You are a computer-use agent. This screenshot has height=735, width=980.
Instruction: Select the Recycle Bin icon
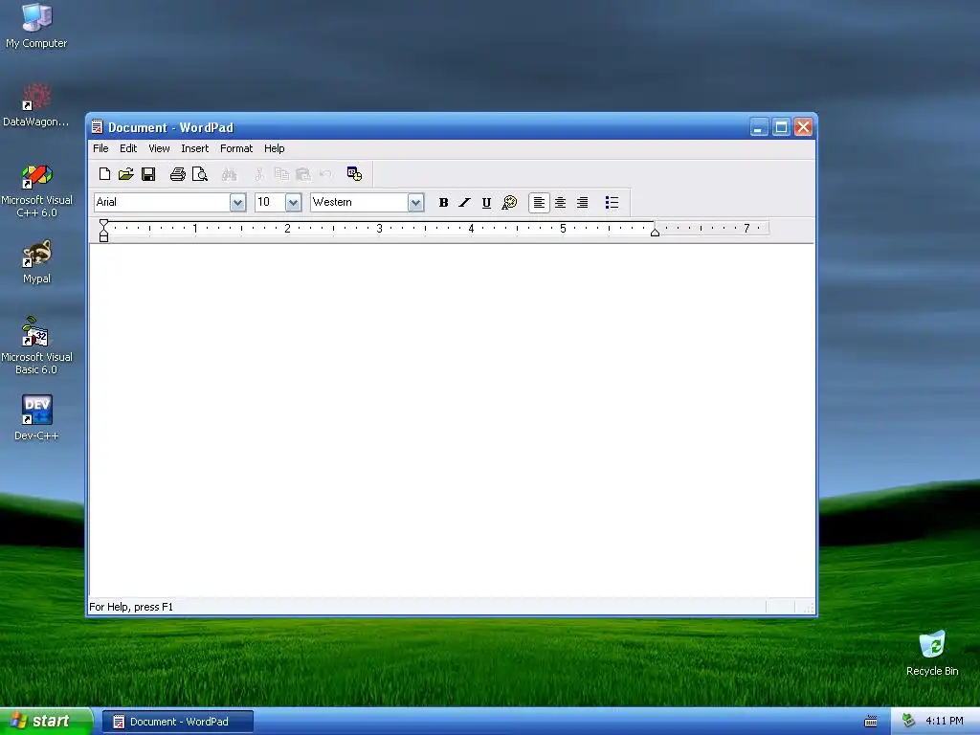point(932,653)
